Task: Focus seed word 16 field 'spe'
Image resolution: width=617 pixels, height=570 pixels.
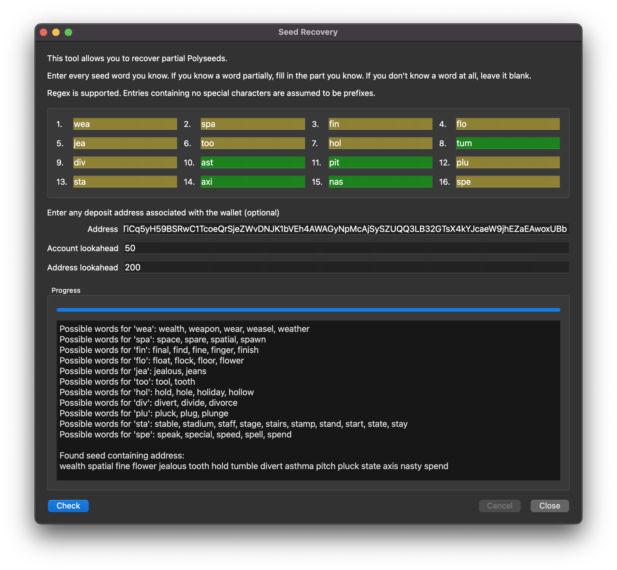Action: 508,182
